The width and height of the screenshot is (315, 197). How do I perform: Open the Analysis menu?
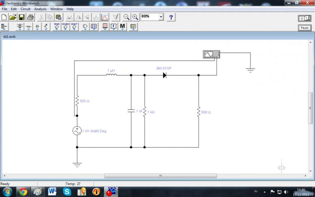click(40, 9)
